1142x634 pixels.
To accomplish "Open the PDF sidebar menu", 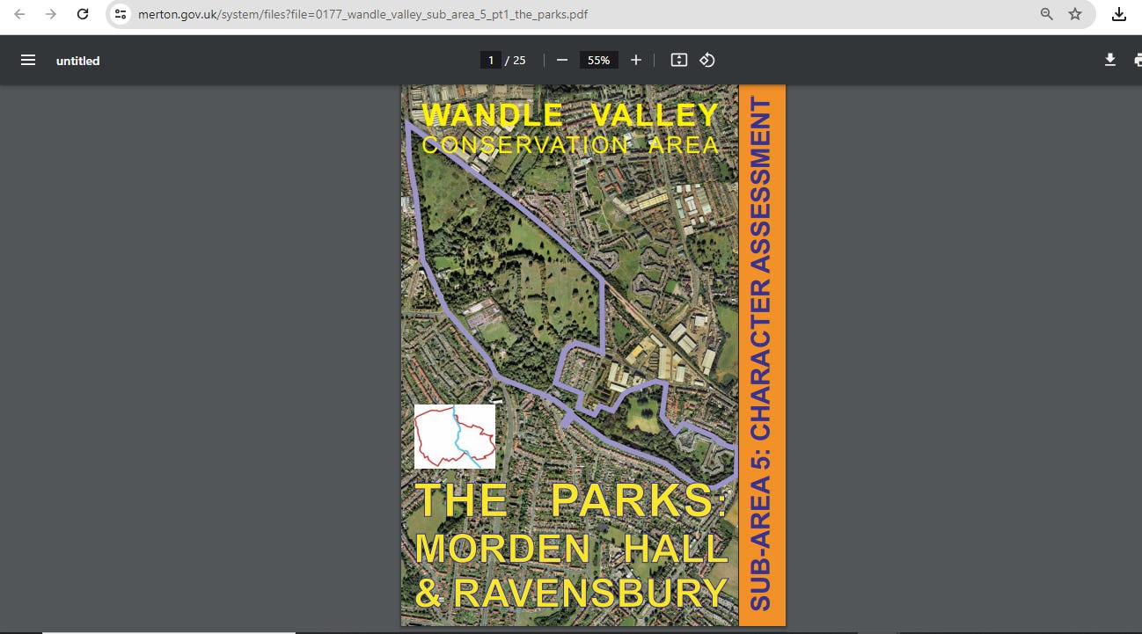I will (x=28, y=60).
